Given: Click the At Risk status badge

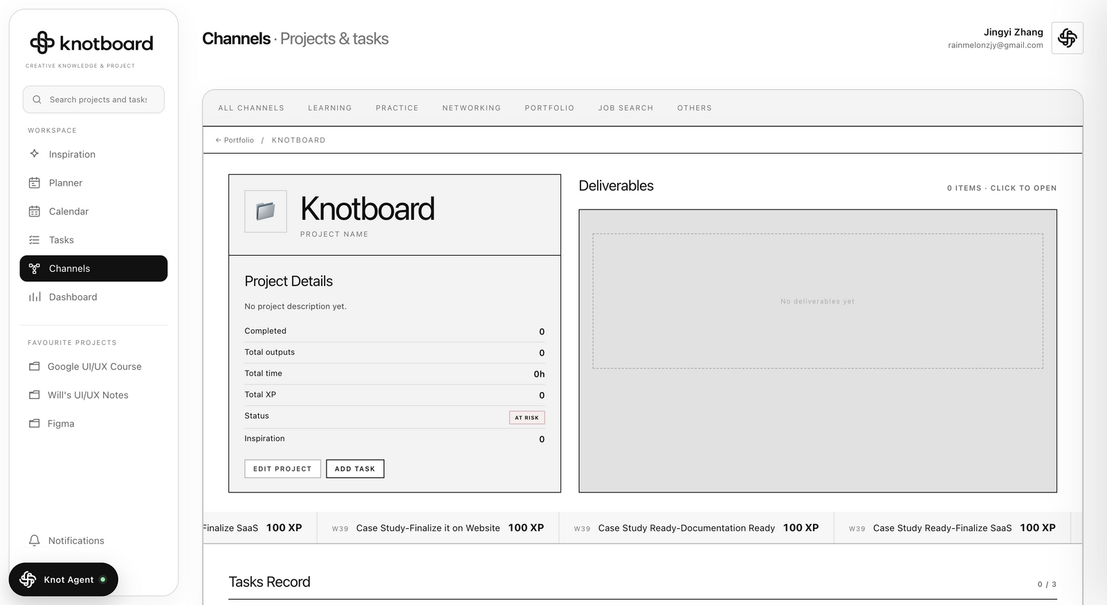Looking at the screenshot, I should pyautogui.click(x=527, y=418).
